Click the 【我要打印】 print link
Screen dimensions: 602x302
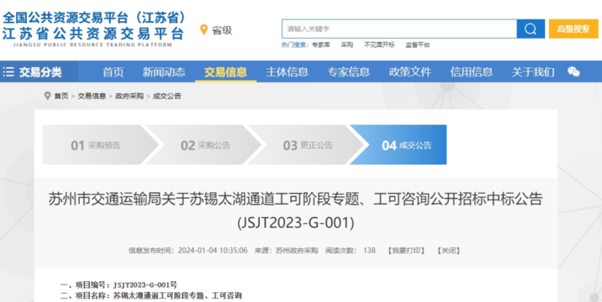(406, 251)
